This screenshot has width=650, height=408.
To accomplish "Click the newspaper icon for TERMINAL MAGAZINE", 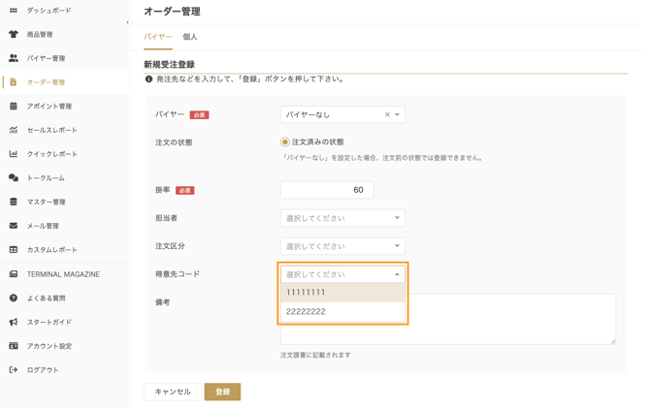I will click(14, 274).
